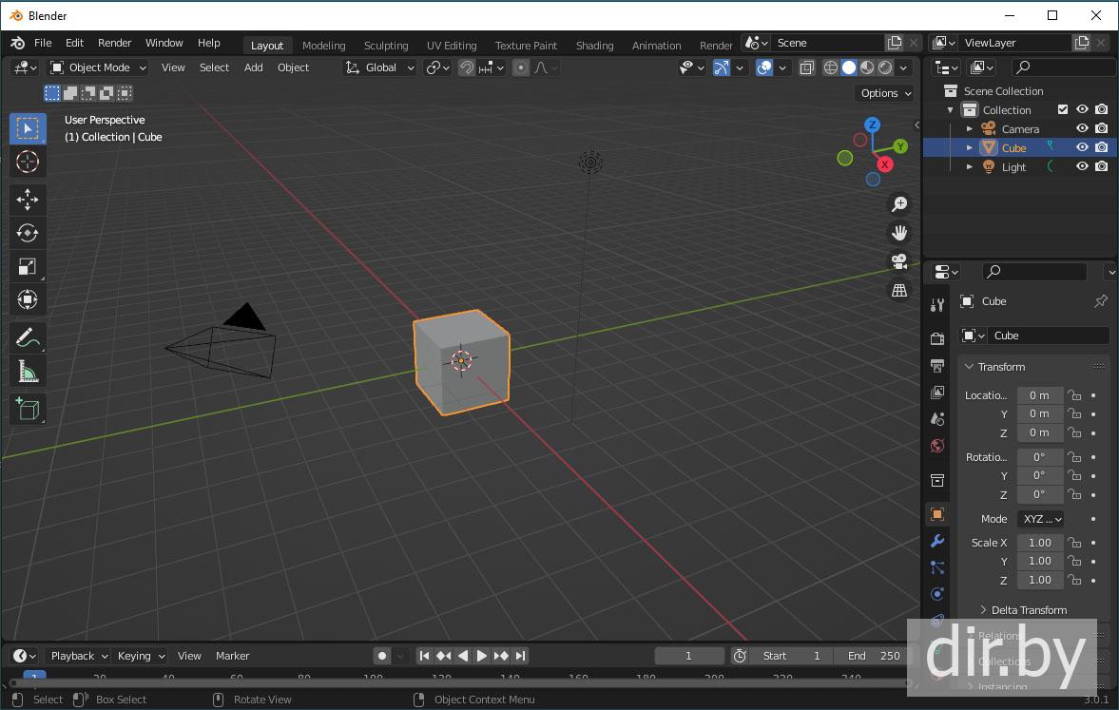Open the Object Mode dropdown
Screen dimensions: 1119x710
pyautogui.click(x=99, y=67)
